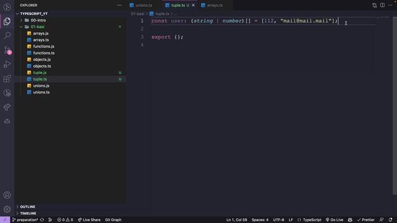Image resolution: width=397 pixels, height=223 pixels.
Task: Change encoding via UTF-8
Action: (x=279, y=220)
